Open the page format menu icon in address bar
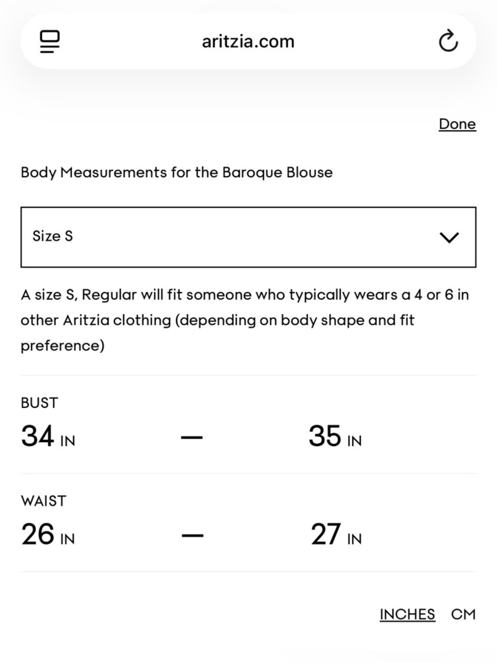 coord(50,41)
